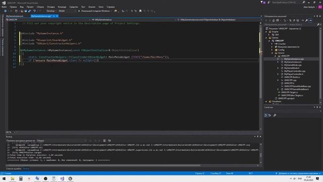The width and height of the screenshot is (323, 182).
Task: Switch to the Список ошибок tab
Action: pos(14,168)
